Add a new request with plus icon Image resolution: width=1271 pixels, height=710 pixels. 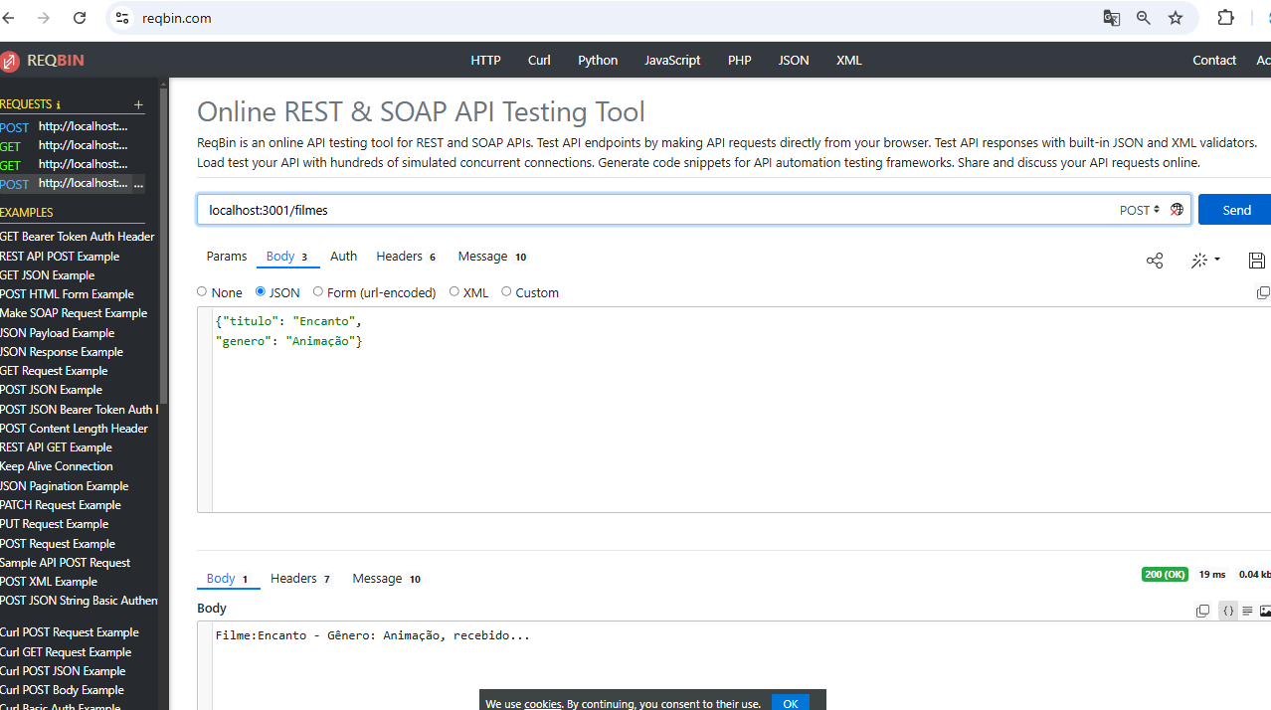click(138, 104)
